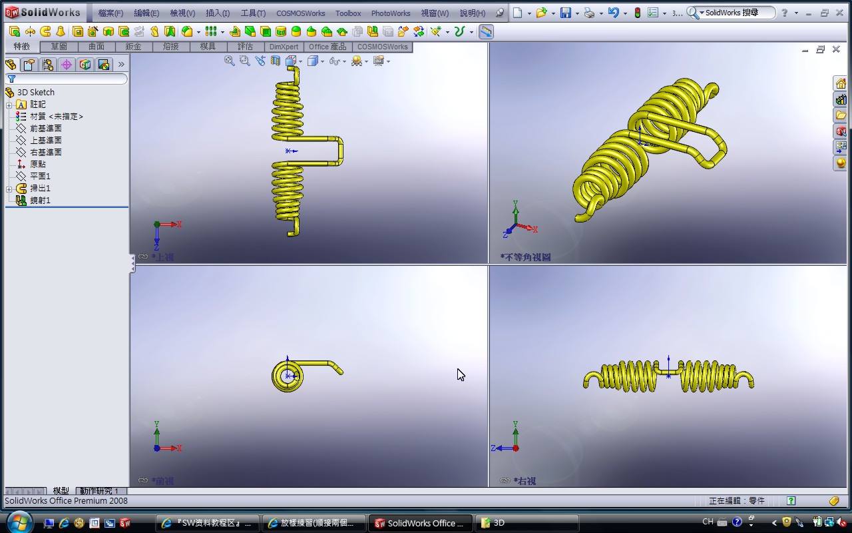Open the dropdown arrow beside Save

coord(577,13)
